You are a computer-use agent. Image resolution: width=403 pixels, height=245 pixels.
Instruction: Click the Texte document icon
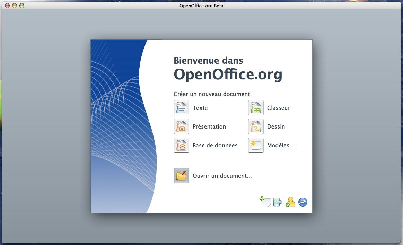(x=181, y=108)
